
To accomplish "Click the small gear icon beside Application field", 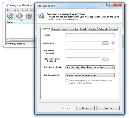I will [113, 43].
